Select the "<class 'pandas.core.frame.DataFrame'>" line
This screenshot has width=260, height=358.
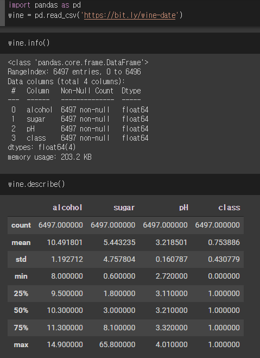tap(78, 62)
